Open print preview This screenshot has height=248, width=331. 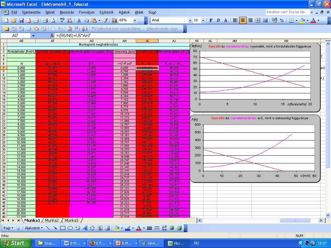(53, 20)
